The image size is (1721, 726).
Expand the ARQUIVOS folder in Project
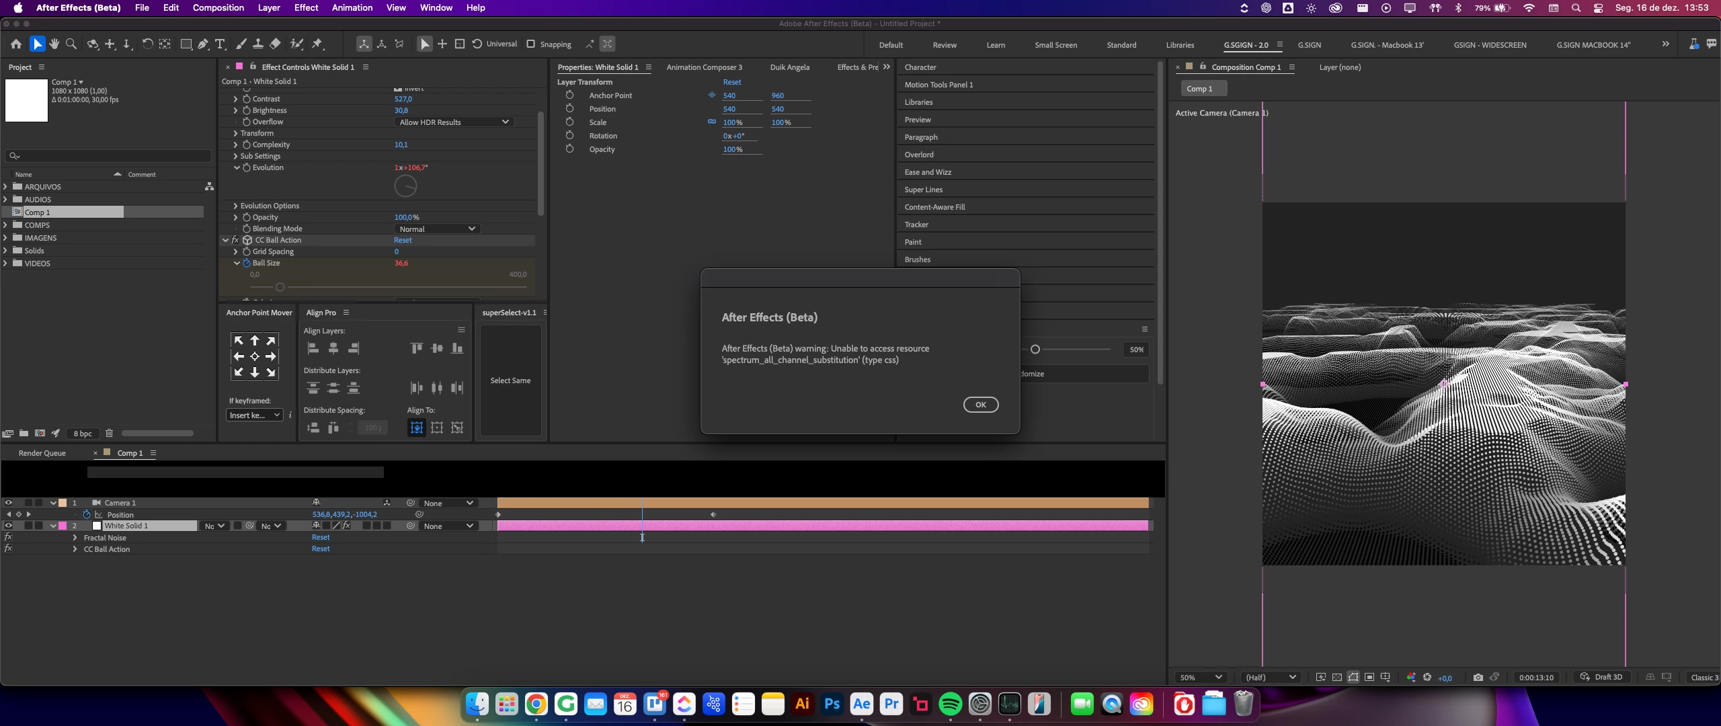point(6,187)
